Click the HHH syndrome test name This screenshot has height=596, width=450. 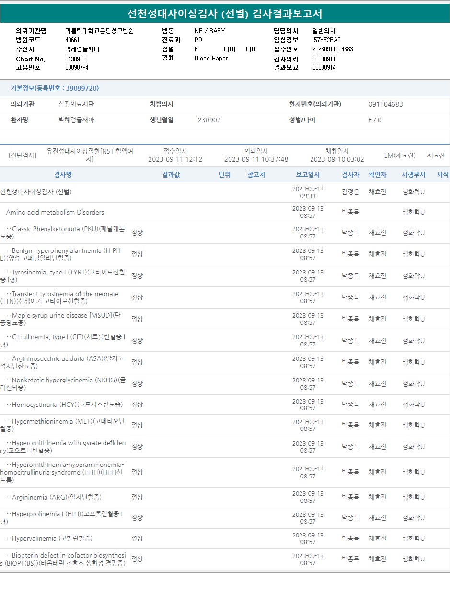62,472
